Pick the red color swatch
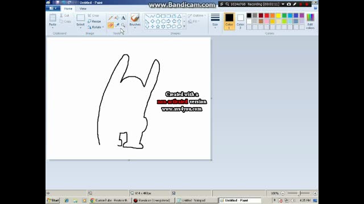The width and height of the screenshot is (364, 204). point(267,16)
